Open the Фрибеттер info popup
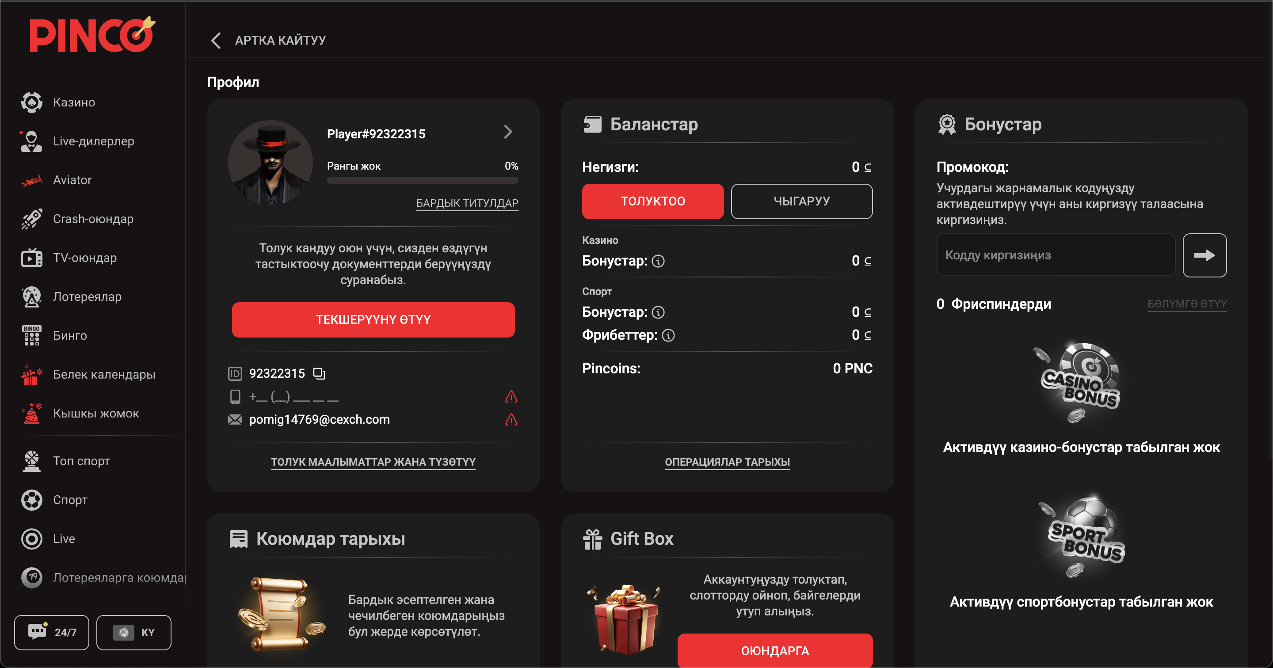This screenshot has height=668, width=1273. [668, 335]
